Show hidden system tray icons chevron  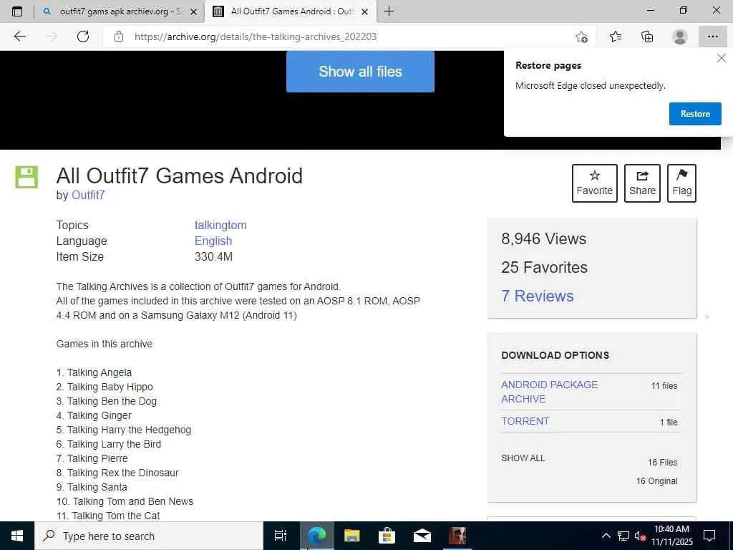coord(606,536)
